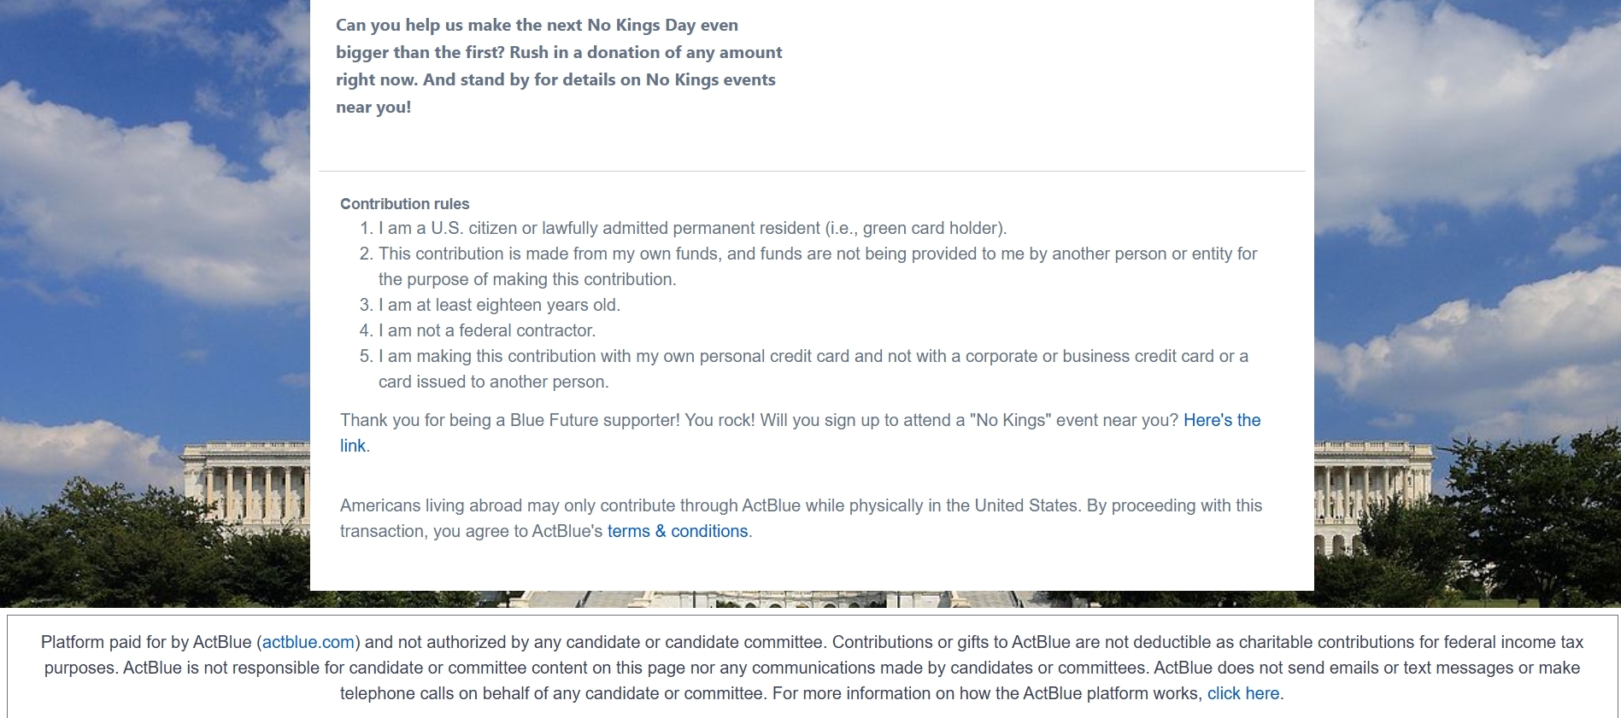Click the trees in the right background
The height and width of the screenshot is (718, 1621).
click(1530, 512)
